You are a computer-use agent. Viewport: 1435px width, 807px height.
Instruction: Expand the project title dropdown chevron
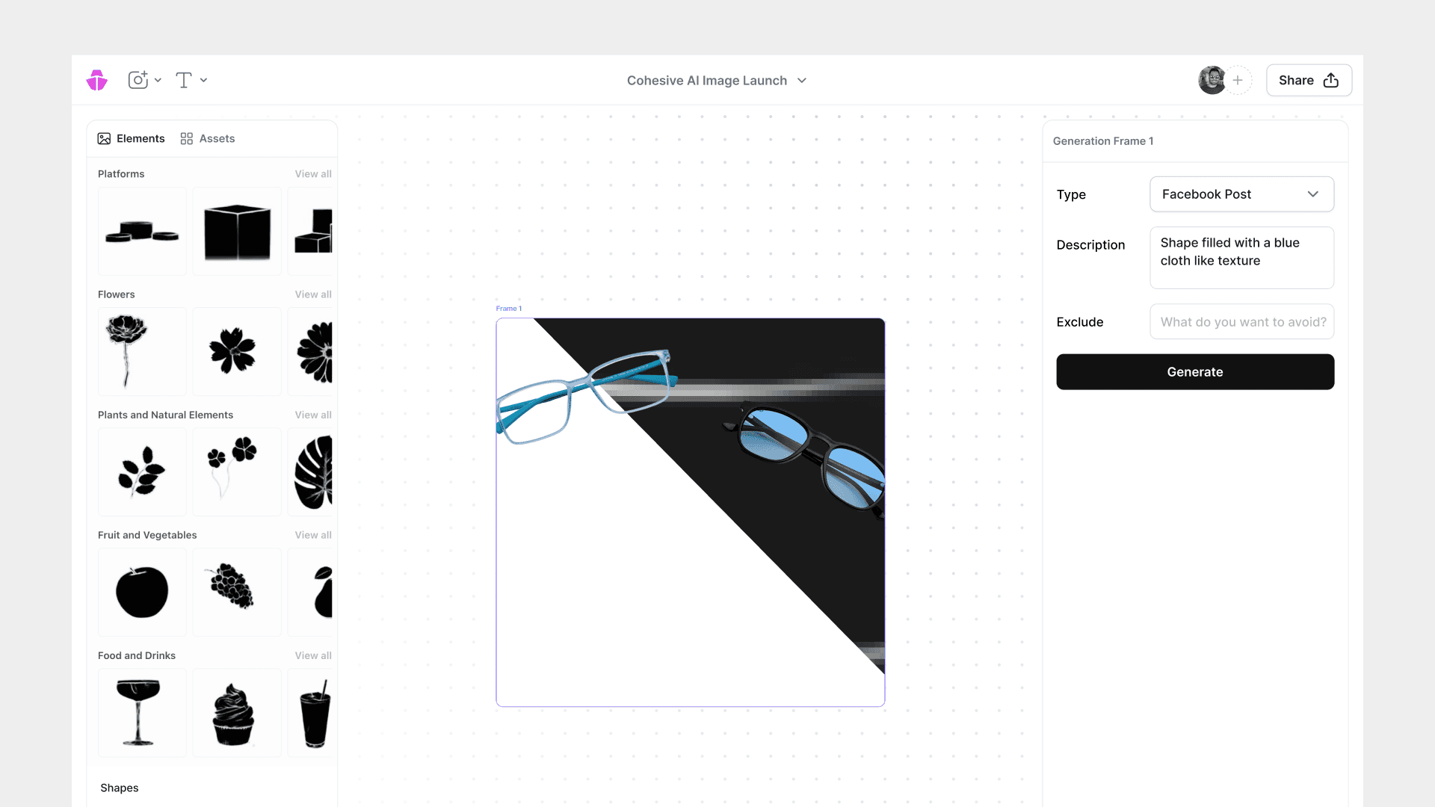coord(802,81)
